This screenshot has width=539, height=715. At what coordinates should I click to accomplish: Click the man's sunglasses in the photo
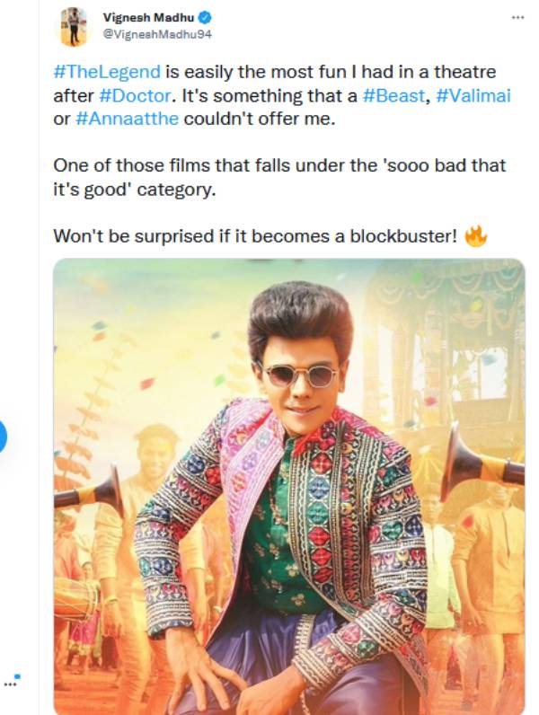click(x=297, y=374)
